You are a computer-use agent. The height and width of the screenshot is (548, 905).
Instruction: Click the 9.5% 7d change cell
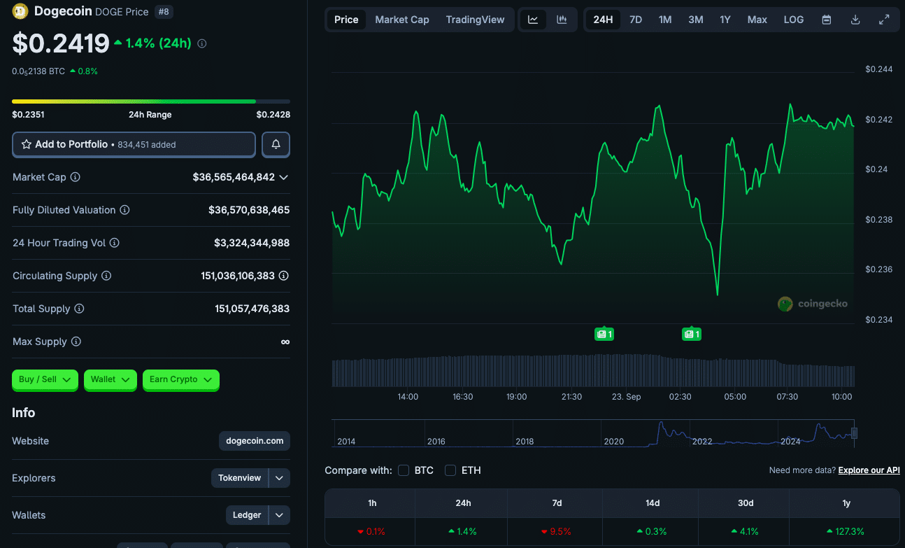tap(555, 531)
